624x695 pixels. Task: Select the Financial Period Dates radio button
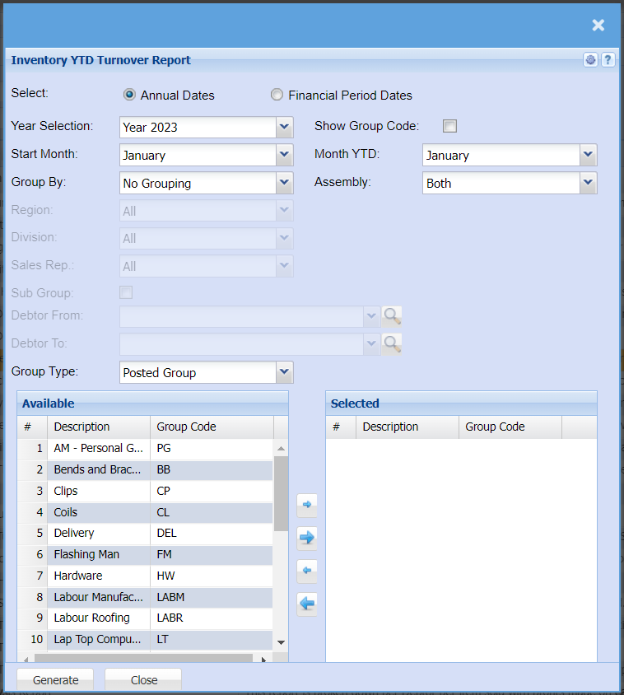277,95
